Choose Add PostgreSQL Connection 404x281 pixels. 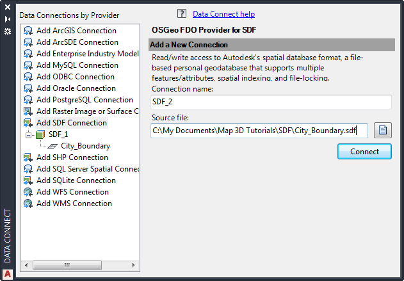pyautogui.click(x=85, y=100)
